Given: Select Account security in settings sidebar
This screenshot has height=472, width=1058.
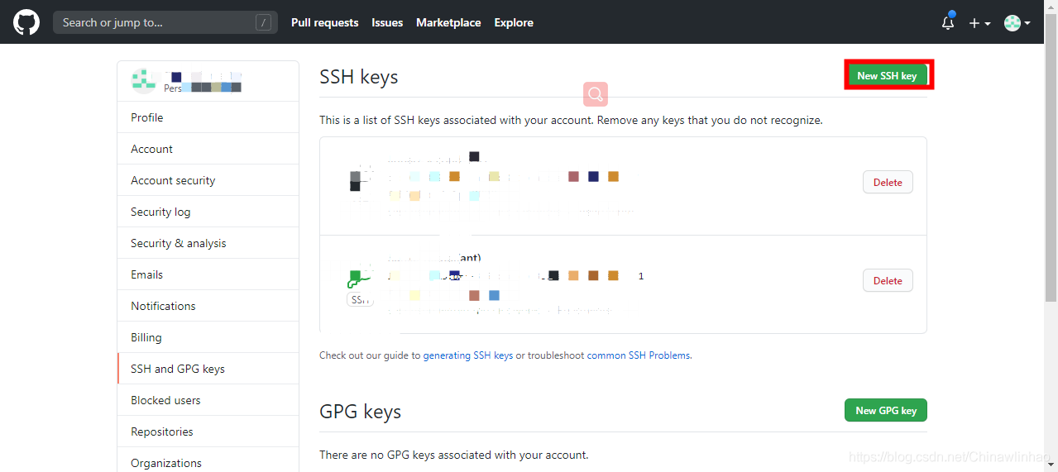Looking at the screenshot, I should (x=173, y=180).
